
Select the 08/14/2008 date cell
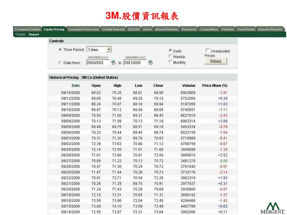pos(70,212)
